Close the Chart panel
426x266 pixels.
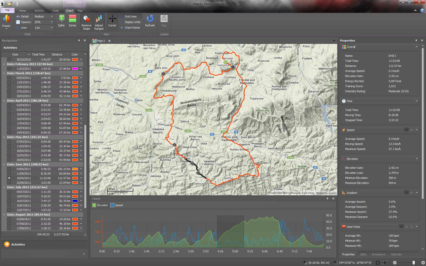333,199
